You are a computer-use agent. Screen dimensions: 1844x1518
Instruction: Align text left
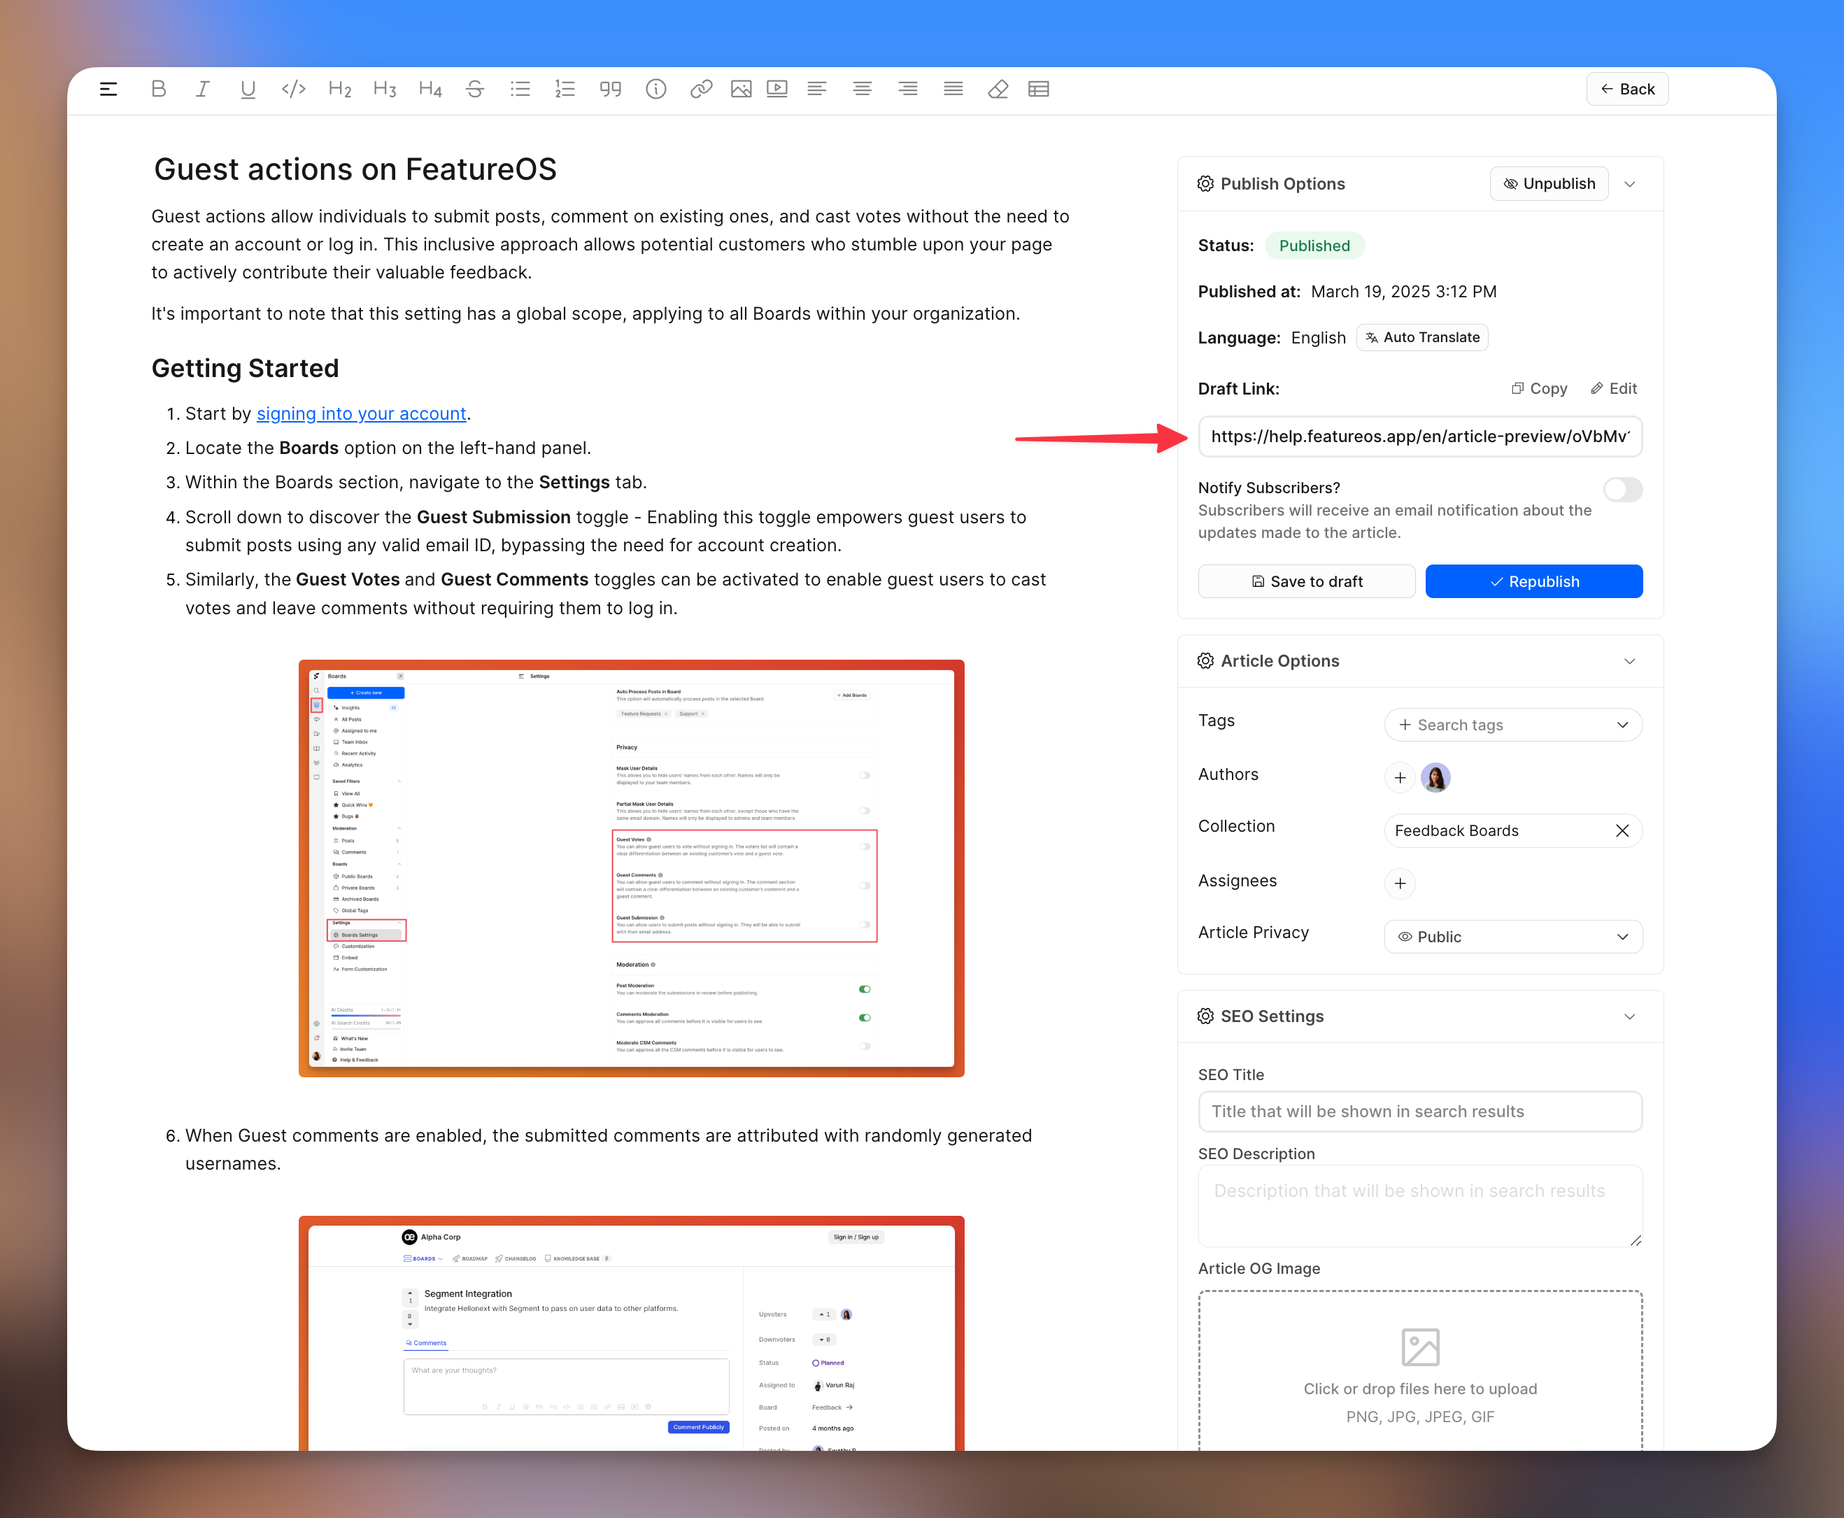pyautogui.click(x=816, y=90)
